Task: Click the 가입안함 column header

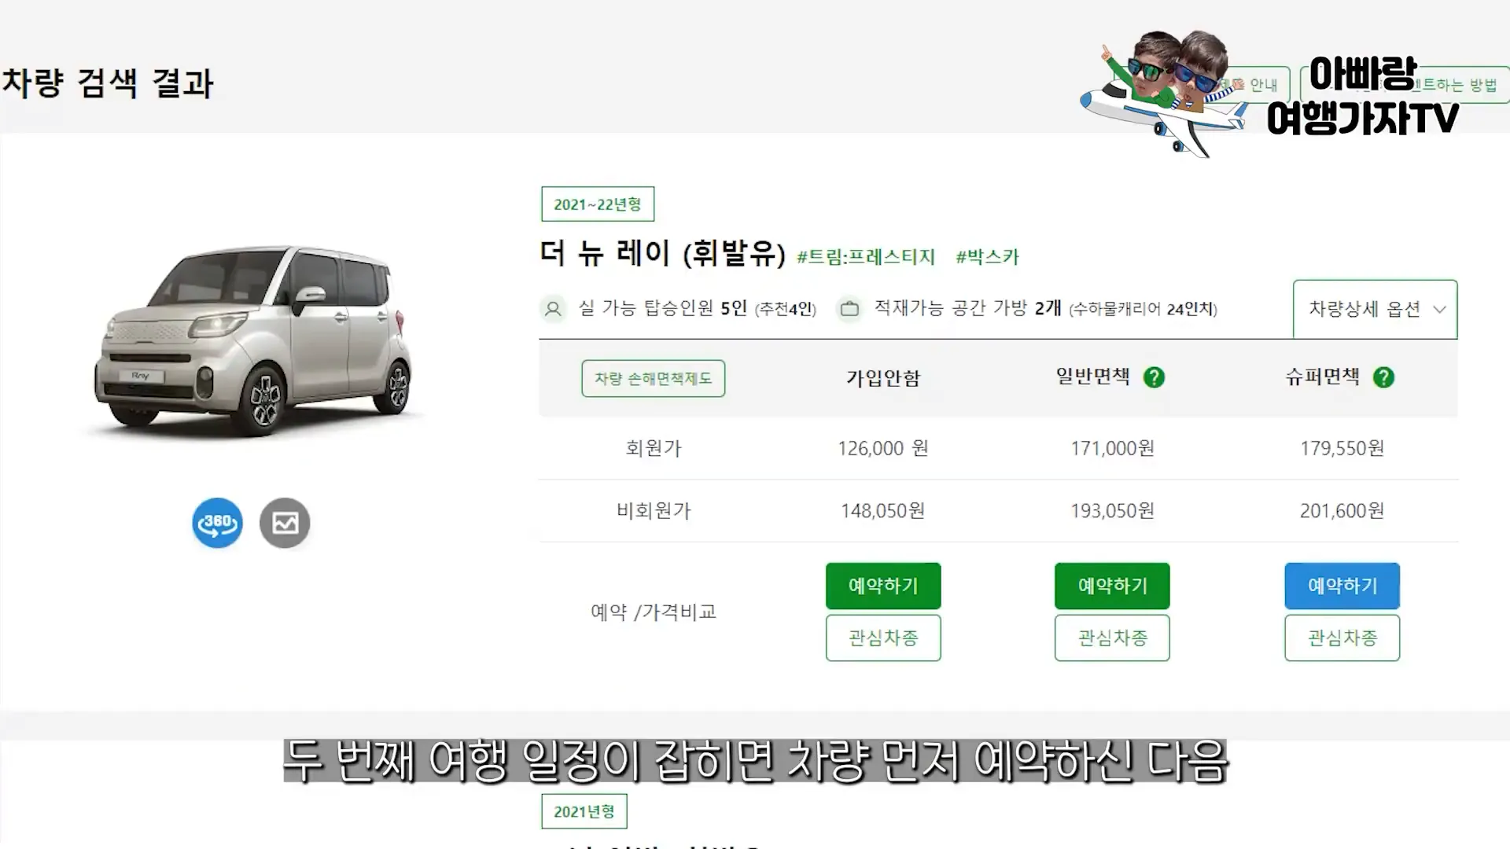Action: coord(883,378)
